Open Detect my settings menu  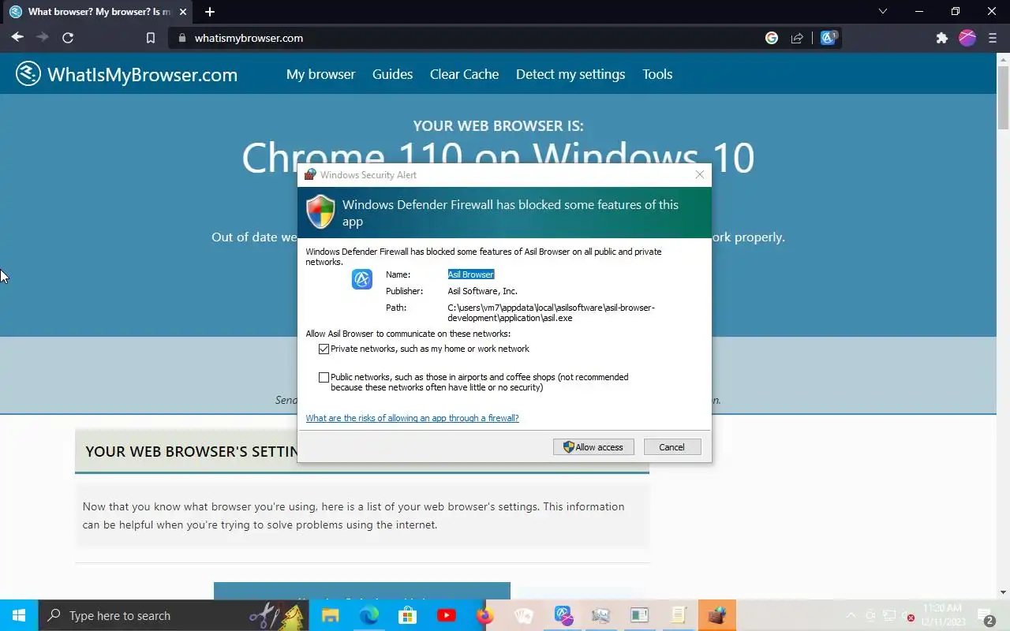[570, 74]
